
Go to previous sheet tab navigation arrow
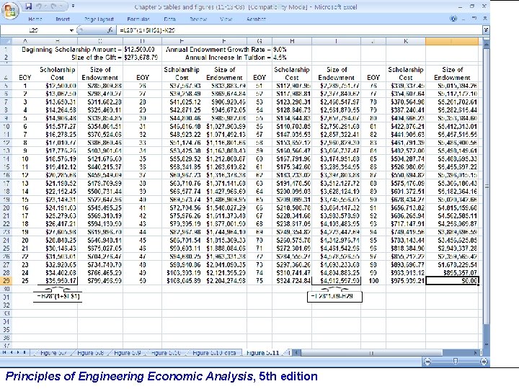click(x=12, y=352)
